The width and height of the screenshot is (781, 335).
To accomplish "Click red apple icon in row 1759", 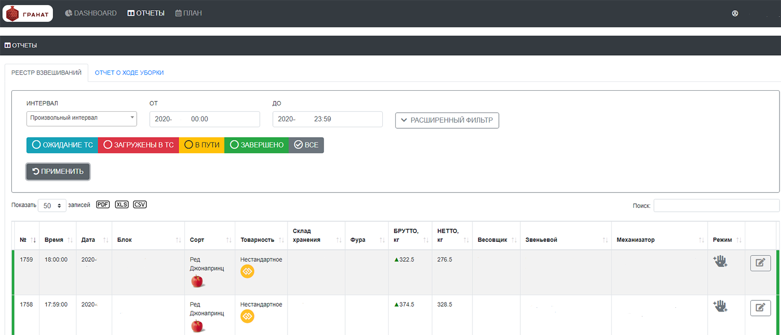I will pos(197,281).
